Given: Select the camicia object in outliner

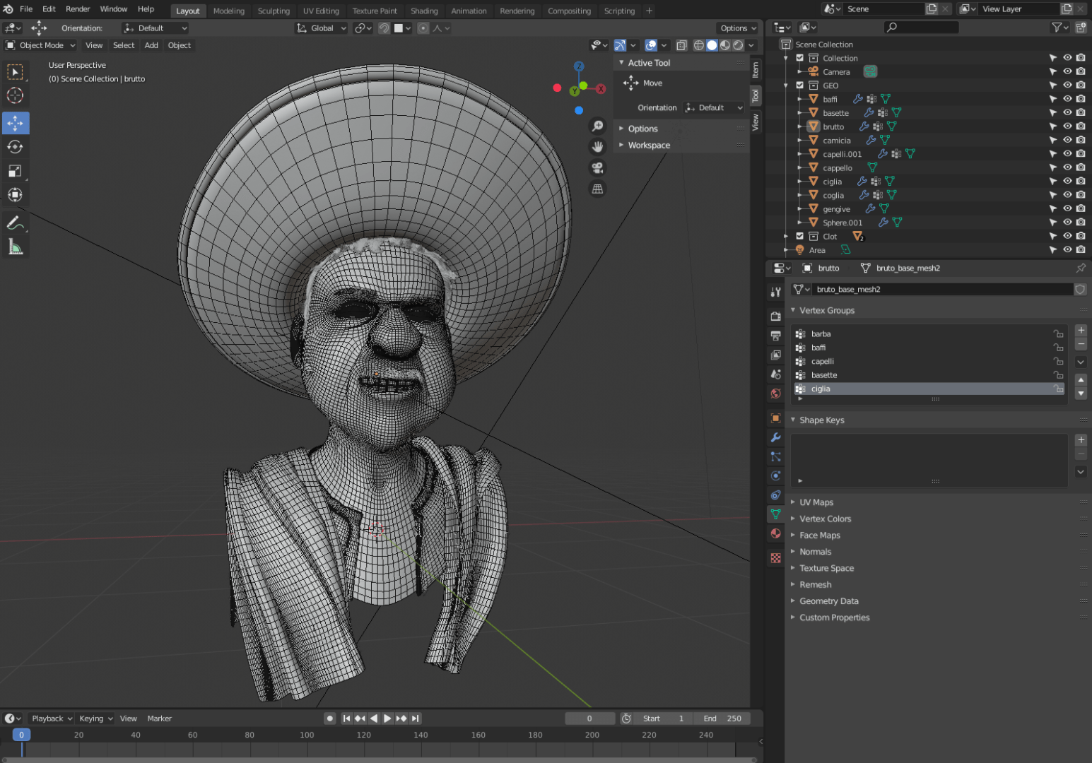Looking at the screenshot, I should [x=836, y=141].
